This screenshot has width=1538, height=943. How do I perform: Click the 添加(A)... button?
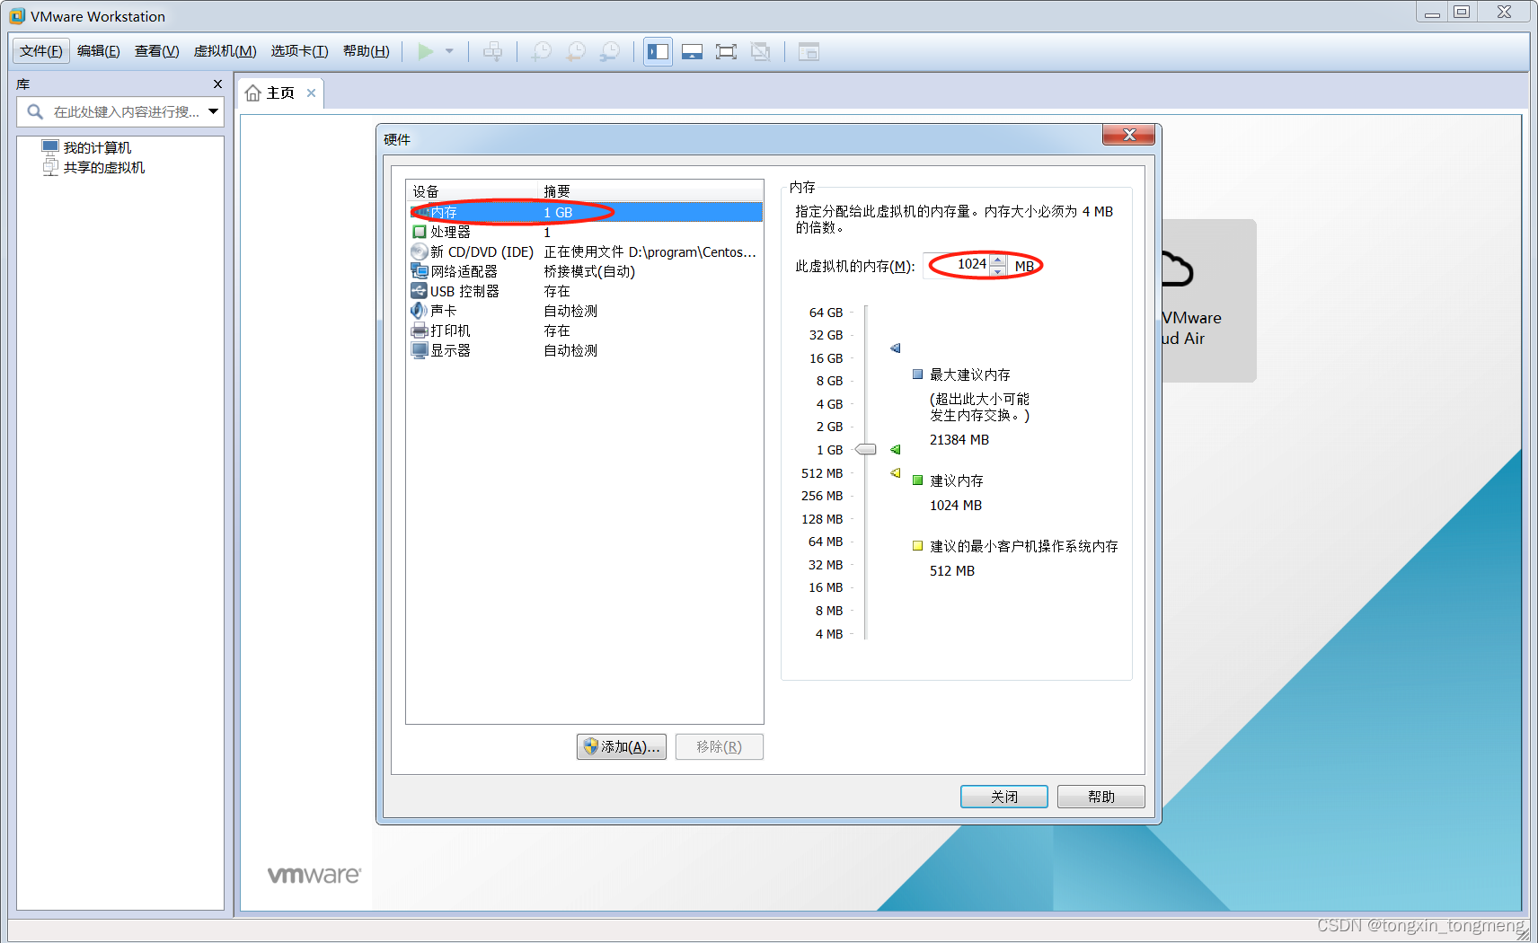[622, 747]
